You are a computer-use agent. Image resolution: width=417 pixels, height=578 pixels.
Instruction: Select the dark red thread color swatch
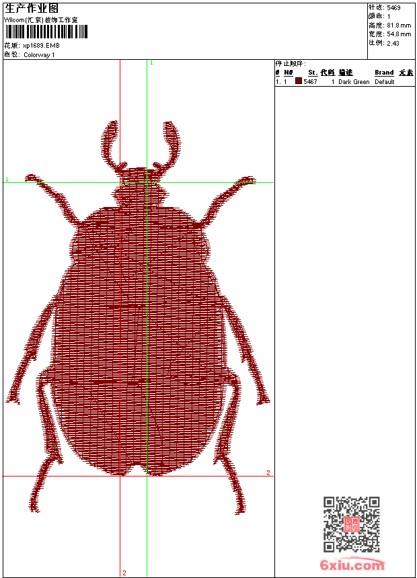[299, 81]
